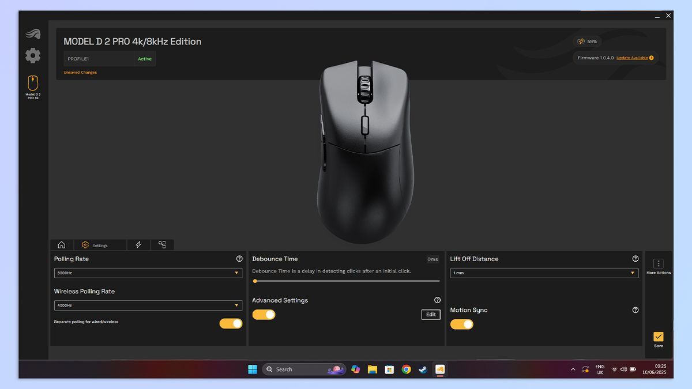692x389 pixels.
Task: Open the Polling Rate dropdown showing 8000Hz
Action: point(148,273)
